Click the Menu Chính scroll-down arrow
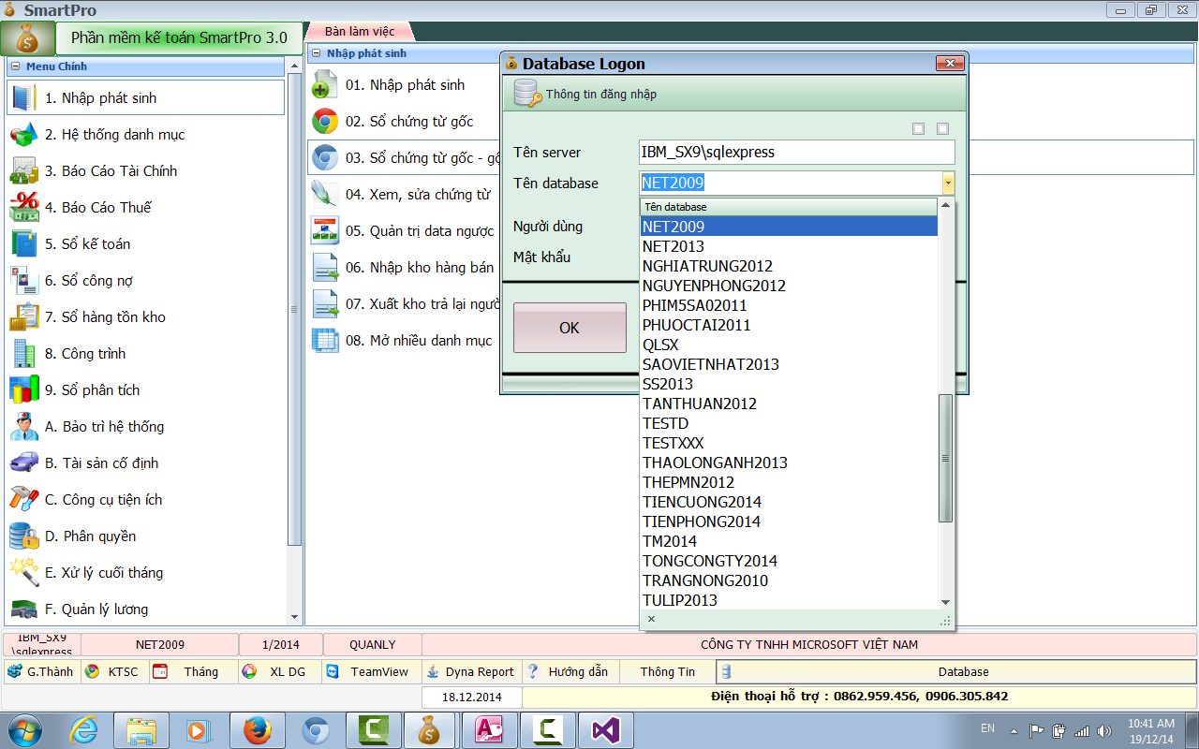 tap(295, 617)
